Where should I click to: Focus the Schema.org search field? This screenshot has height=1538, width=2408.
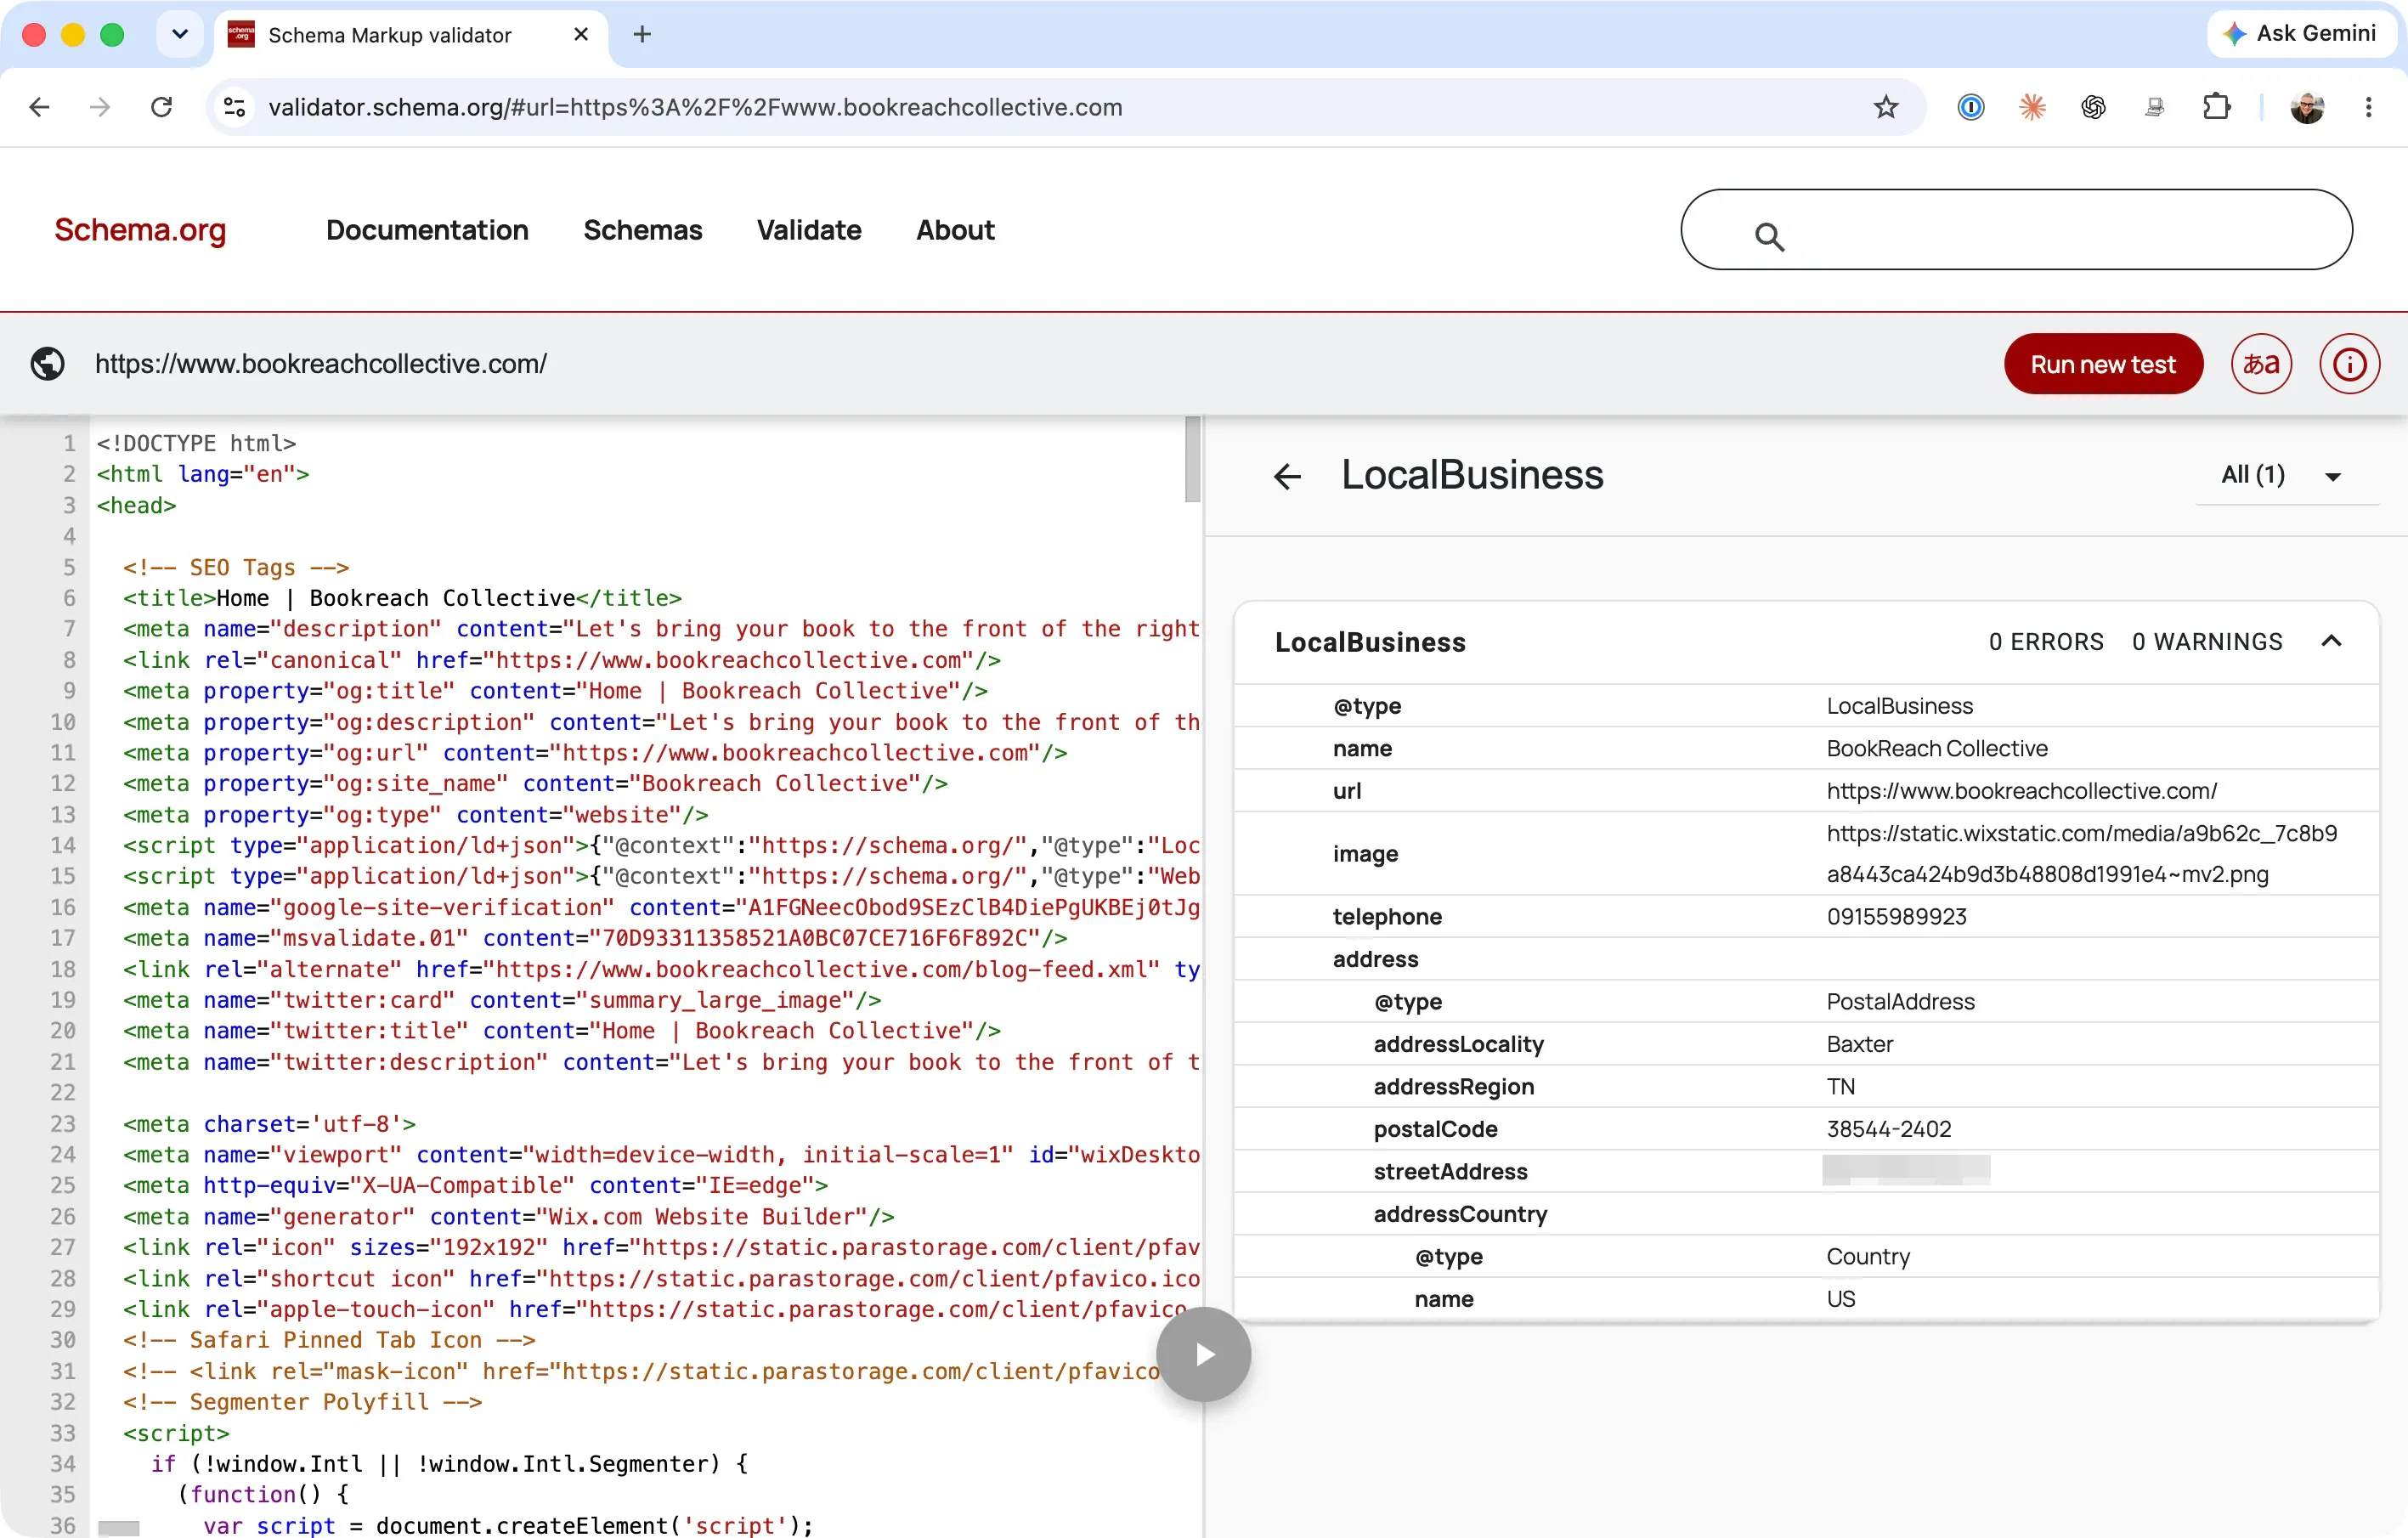pyautogui.click(x=2016, y=230)
